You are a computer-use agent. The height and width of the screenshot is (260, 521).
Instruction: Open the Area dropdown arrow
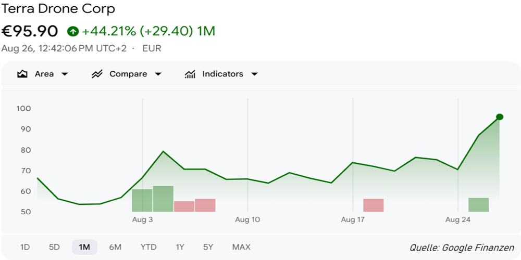(x=65, y=74)
